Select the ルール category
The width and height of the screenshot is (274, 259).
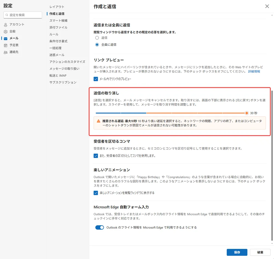pos(53,34)
